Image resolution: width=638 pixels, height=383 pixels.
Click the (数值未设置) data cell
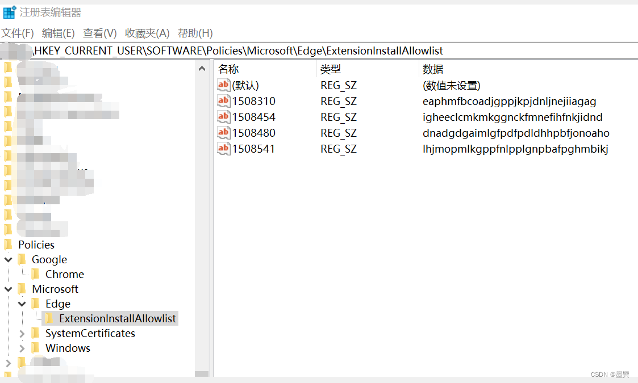452,85
